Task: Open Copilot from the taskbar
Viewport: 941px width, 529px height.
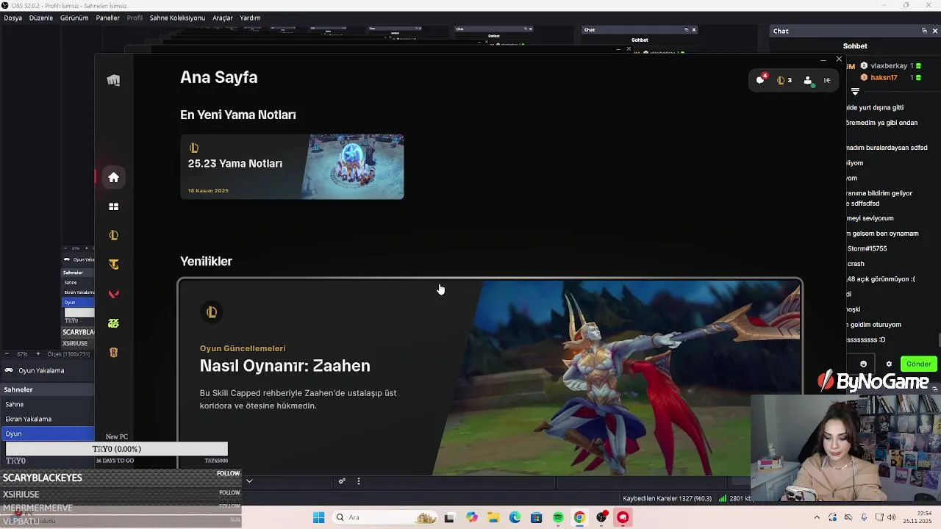Action: 472,517
